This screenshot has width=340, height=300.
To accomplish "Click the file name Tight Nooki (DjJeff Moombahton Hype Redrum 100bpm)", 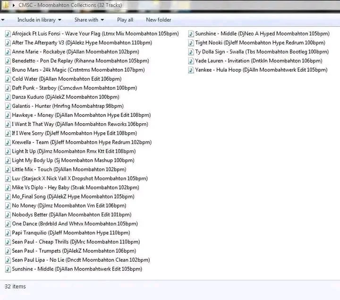I will pos(260,43).
